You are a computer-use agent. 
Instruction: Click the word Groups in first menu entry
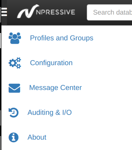point(81,38)
